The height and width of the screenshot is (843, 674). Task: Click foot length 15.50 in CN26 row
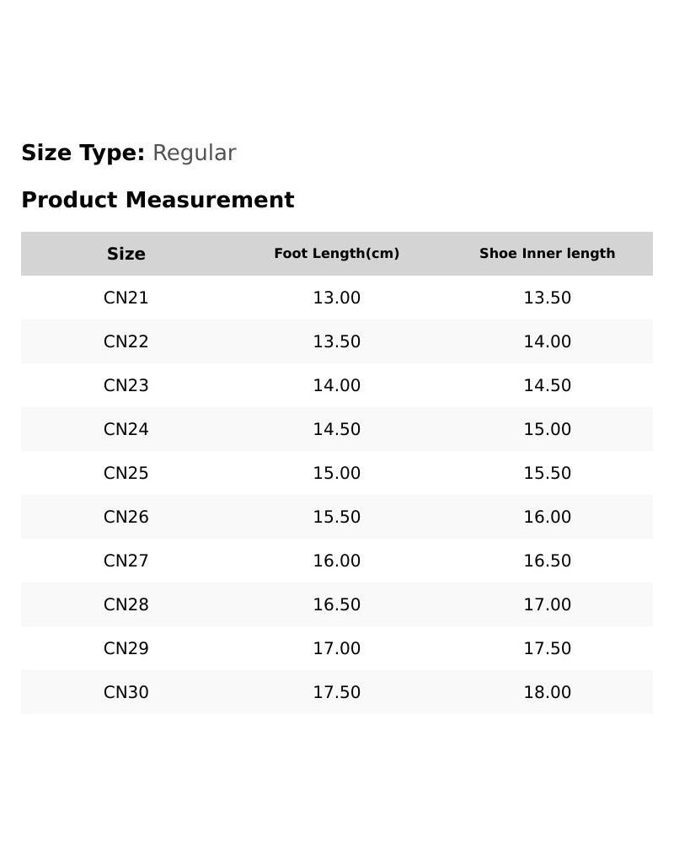(x=337, y=517)
